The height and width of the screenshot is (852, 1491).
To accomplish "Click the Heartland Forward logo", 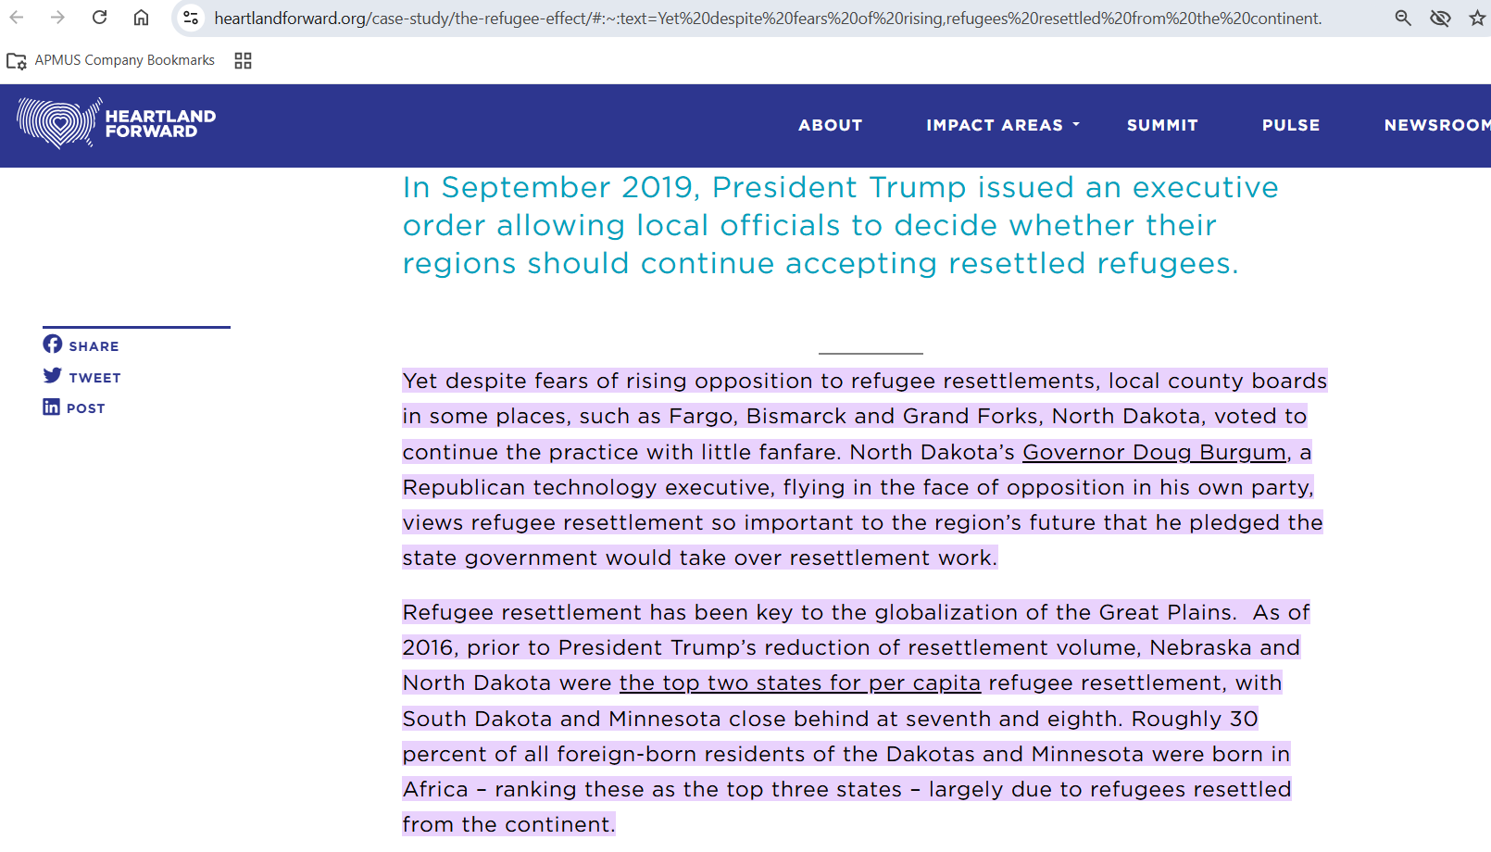I will click(116, 124).
